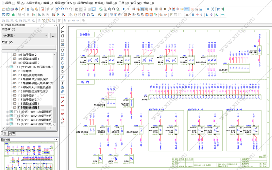This screenshot has width=272, height=170.
Task: Click the filter ellipsis button
Action: point(53,36)
